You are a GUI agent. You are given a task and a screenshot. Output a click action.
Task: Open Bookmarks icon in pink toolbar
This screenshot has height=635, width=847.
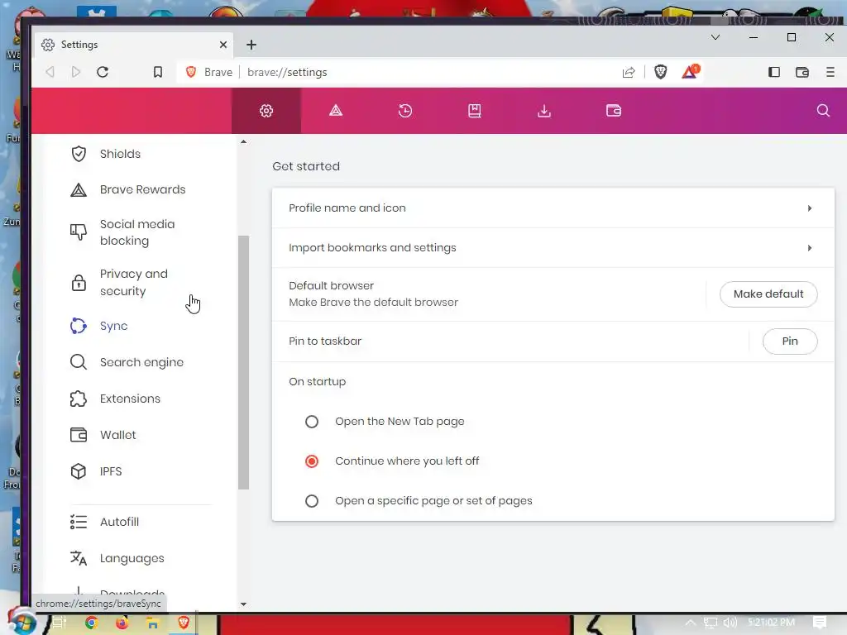[474, 111]
